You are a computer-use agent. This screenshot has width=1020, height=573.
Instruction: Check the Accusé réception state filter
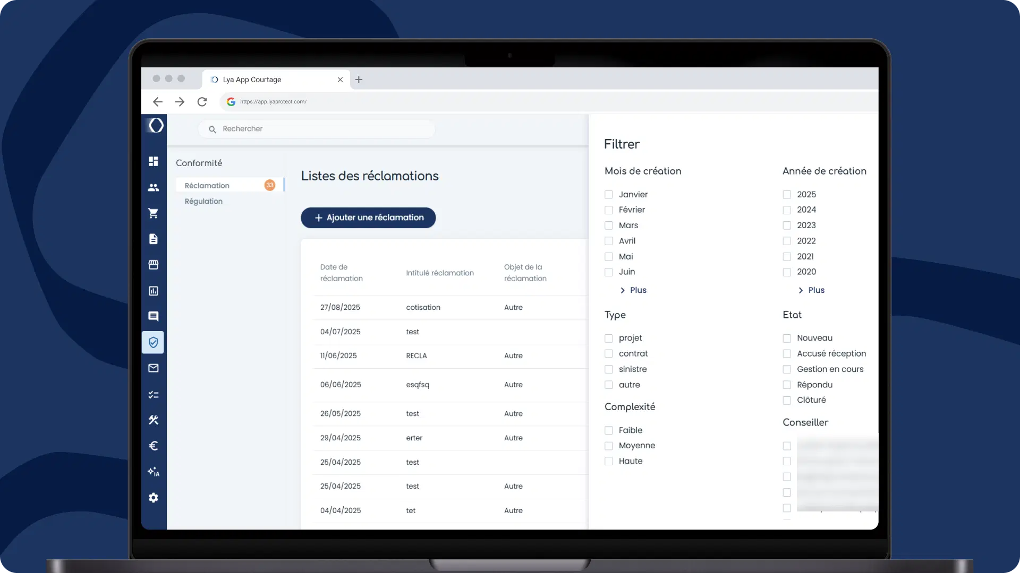point(787,354)
